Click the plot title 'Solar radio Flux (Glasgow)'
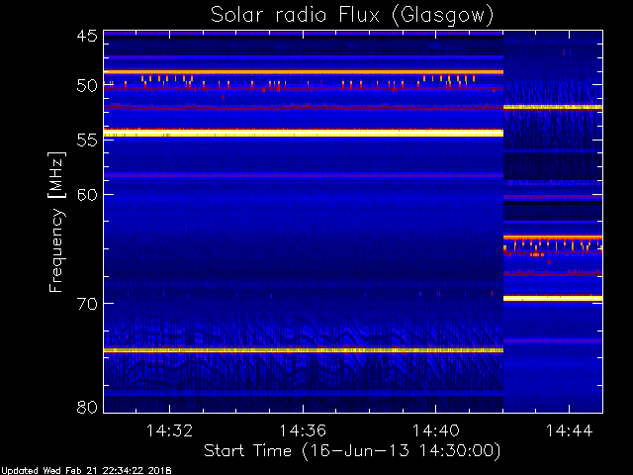Viewport: 633px width, 475px height. (352, 16)
